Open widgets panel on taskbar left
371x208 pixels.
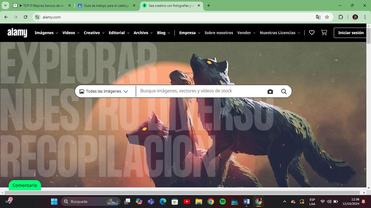click(8, 201)
